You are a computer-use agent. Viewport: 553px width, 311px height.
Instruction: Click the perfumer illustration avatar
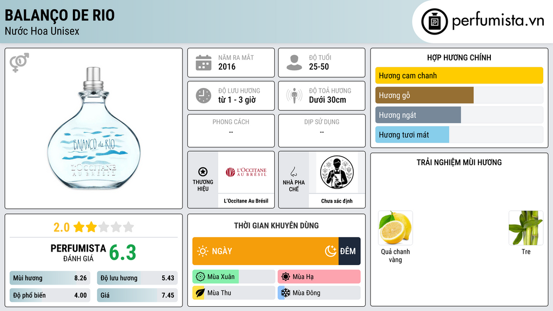click(337, 172)
